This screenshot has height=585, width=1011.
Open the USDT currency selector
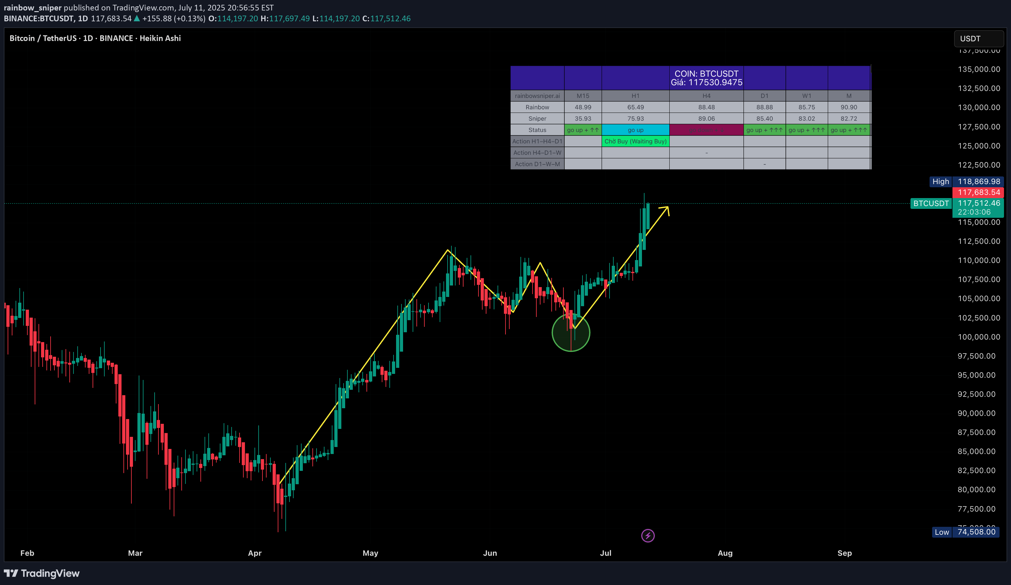(x=979, y=38)
